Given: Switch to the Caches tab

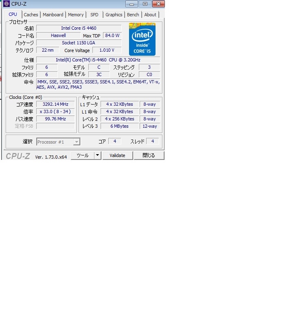Looking at the screenshot, I should (x=31, y=15).
